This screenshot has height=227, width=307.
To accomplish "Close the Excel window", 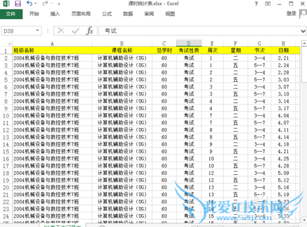I will click(303, 4).
